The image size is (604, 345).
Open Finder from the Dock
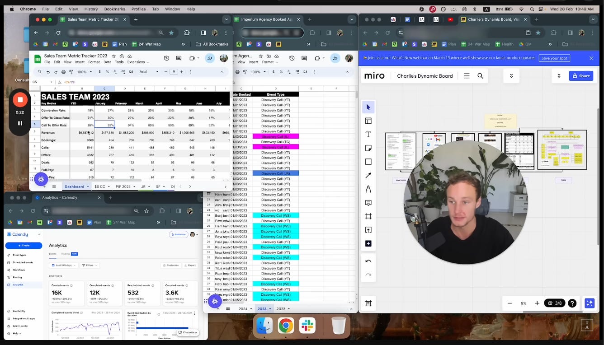tap(264, 326)
